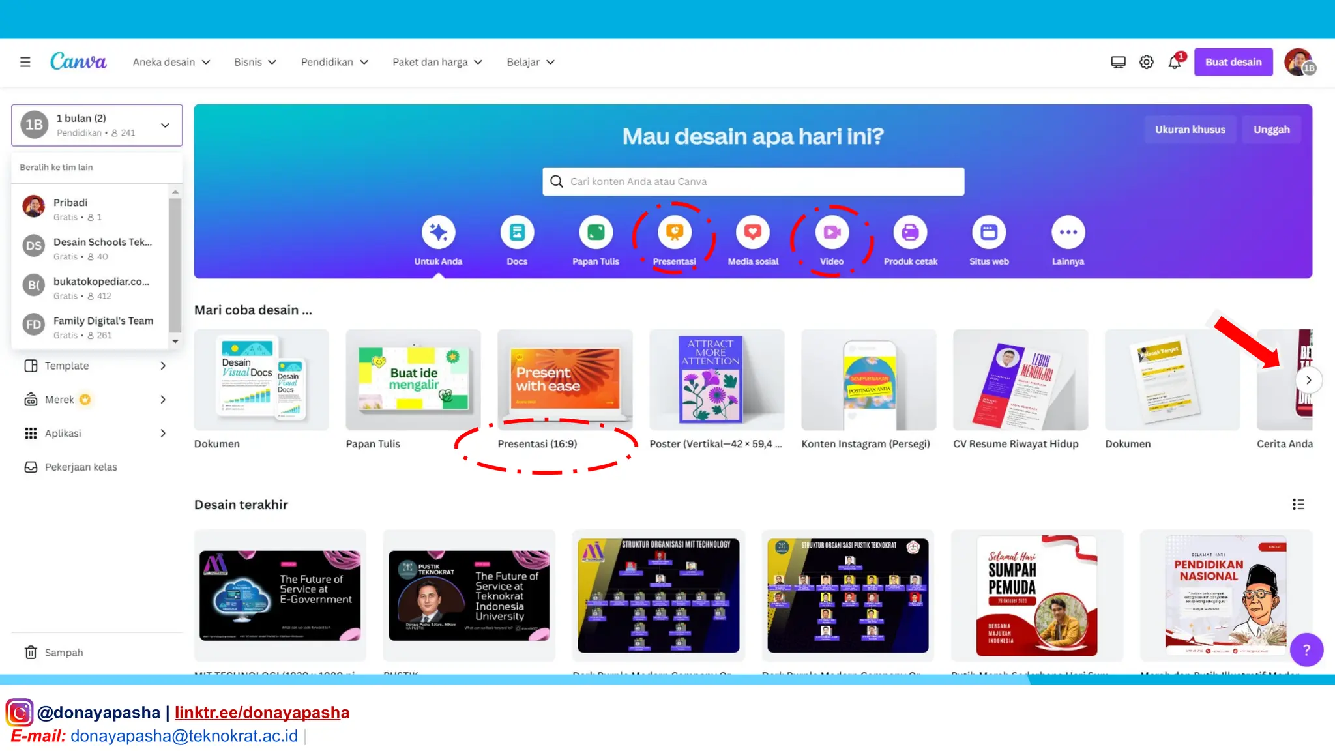Select the Produk cetak icon
This screenshot has width=1335, height=751.
click(910, 233)
